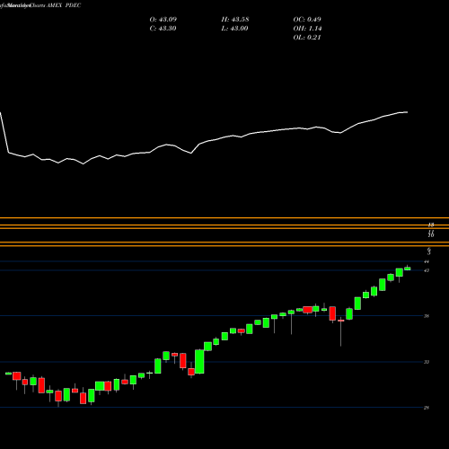Click the price axis label 33
449x449 pixels.
point(427,362)
